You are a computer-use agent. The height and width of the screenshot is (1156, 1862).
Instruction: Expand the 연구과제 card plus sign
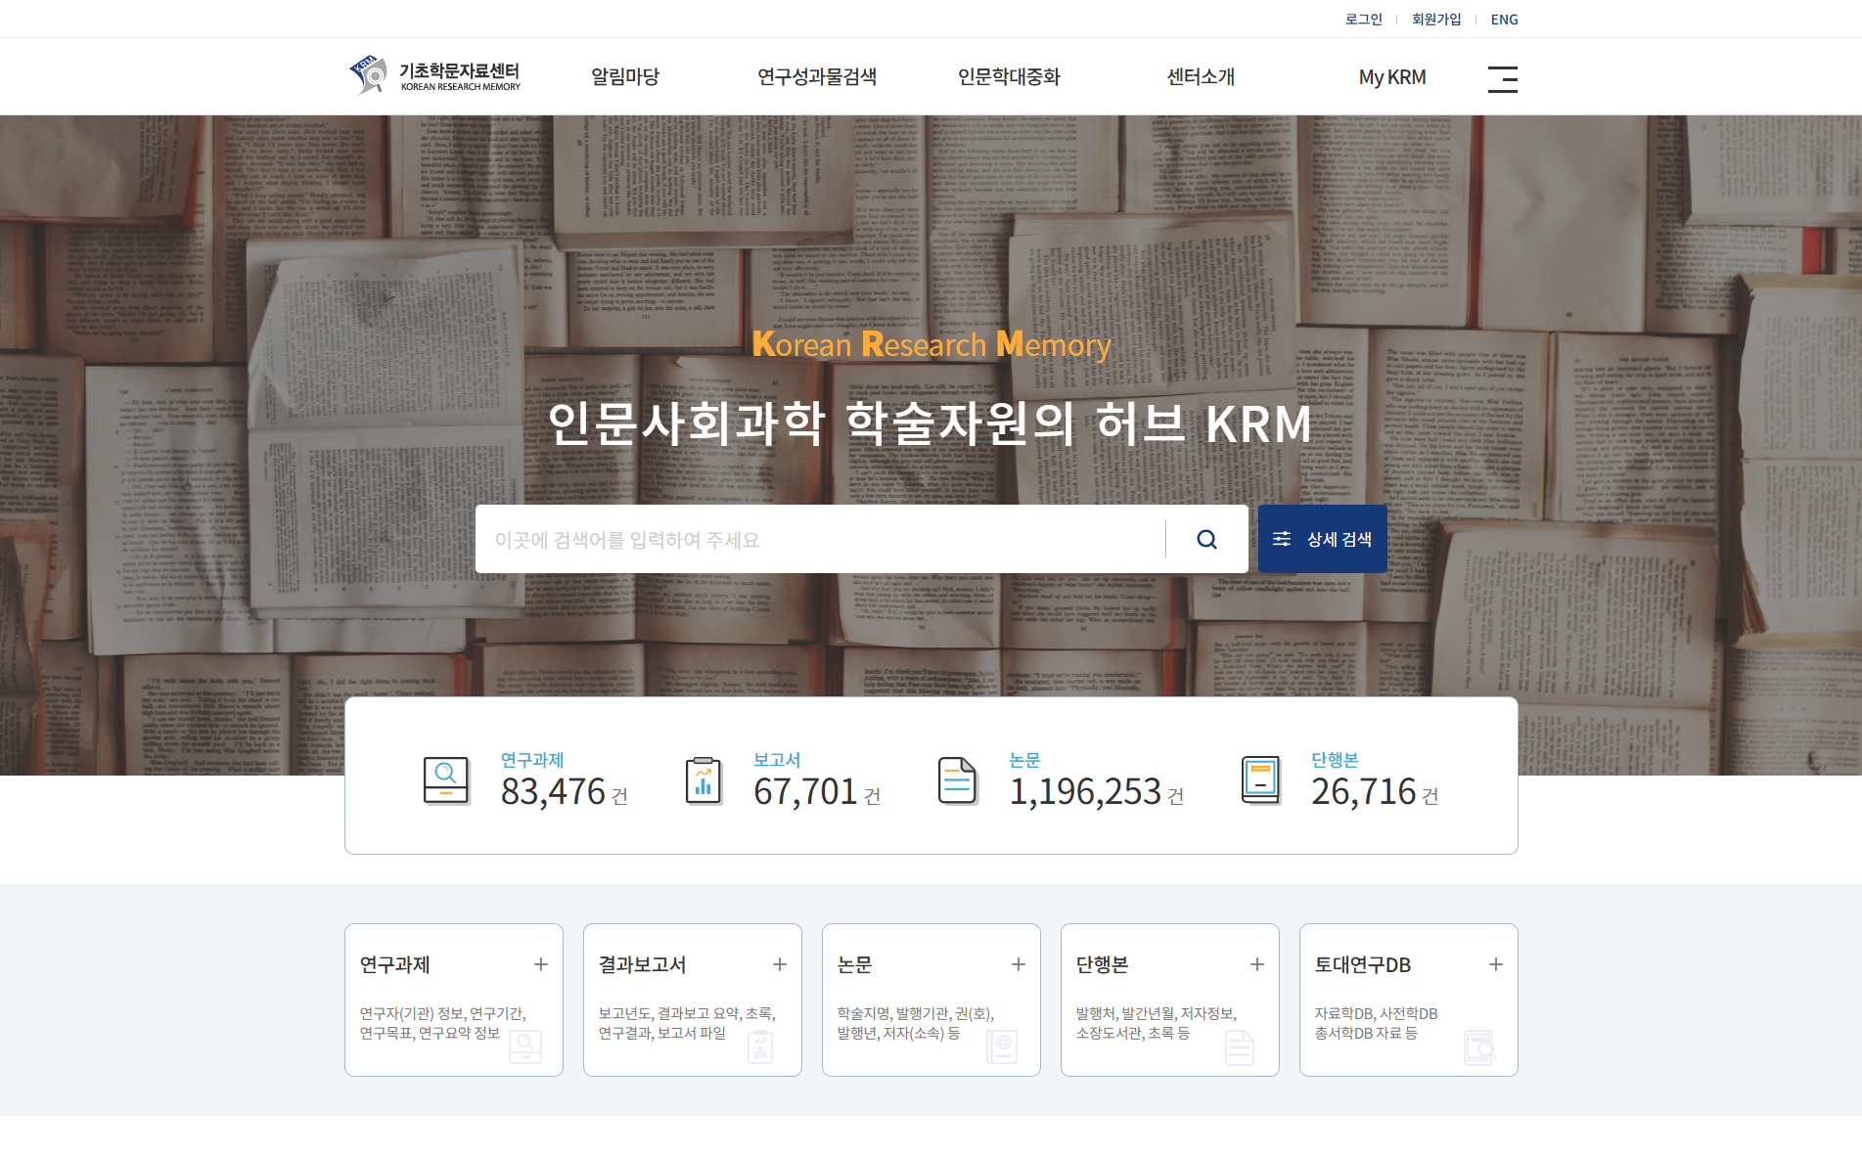pos(541,964)
